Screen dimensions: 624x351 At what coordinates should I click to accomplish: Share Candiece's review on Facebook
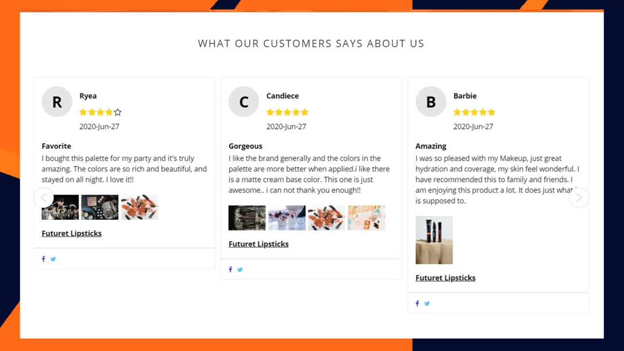230,270
